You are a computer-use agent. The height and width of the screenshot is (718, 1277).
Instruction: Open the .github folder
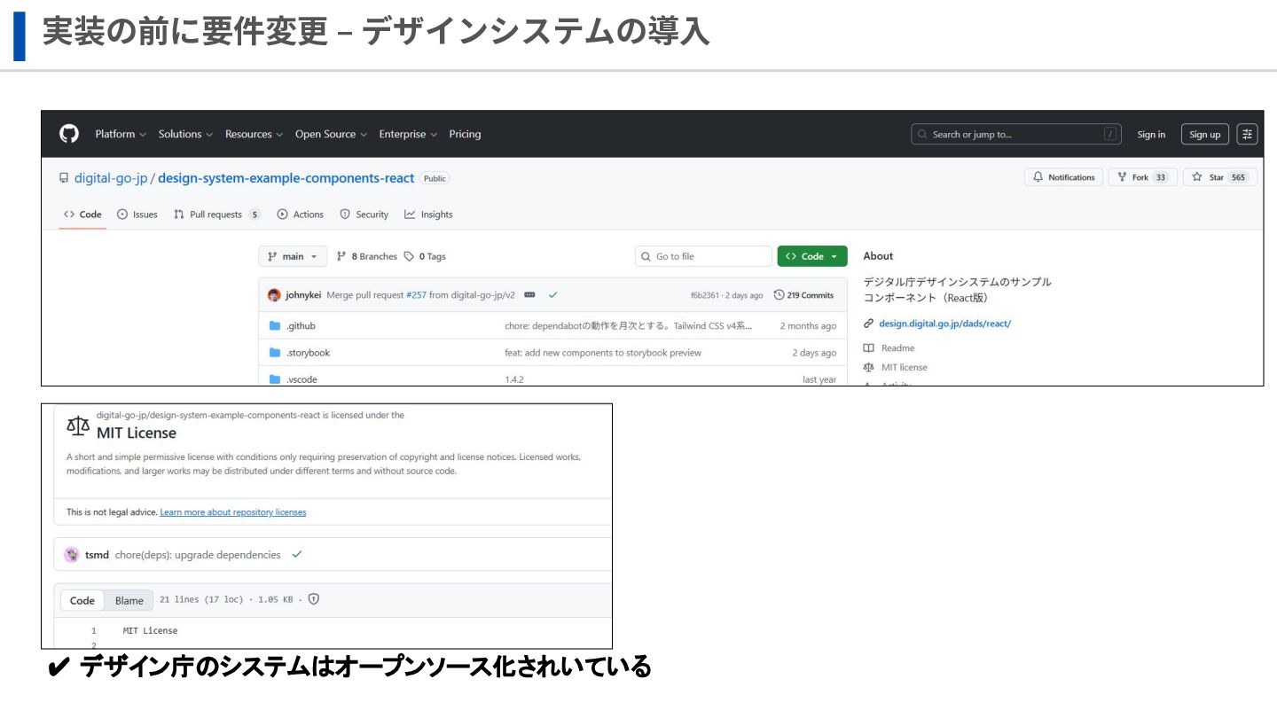pos(301,325)
